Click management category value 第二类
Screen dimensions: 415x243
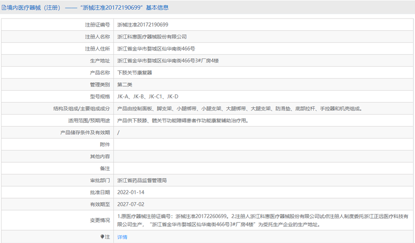[124, 85]
